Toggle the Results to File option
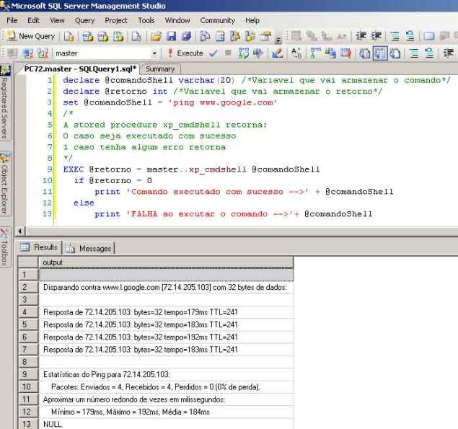Screen dimensions: 458x429 click(x=395, y=53)
